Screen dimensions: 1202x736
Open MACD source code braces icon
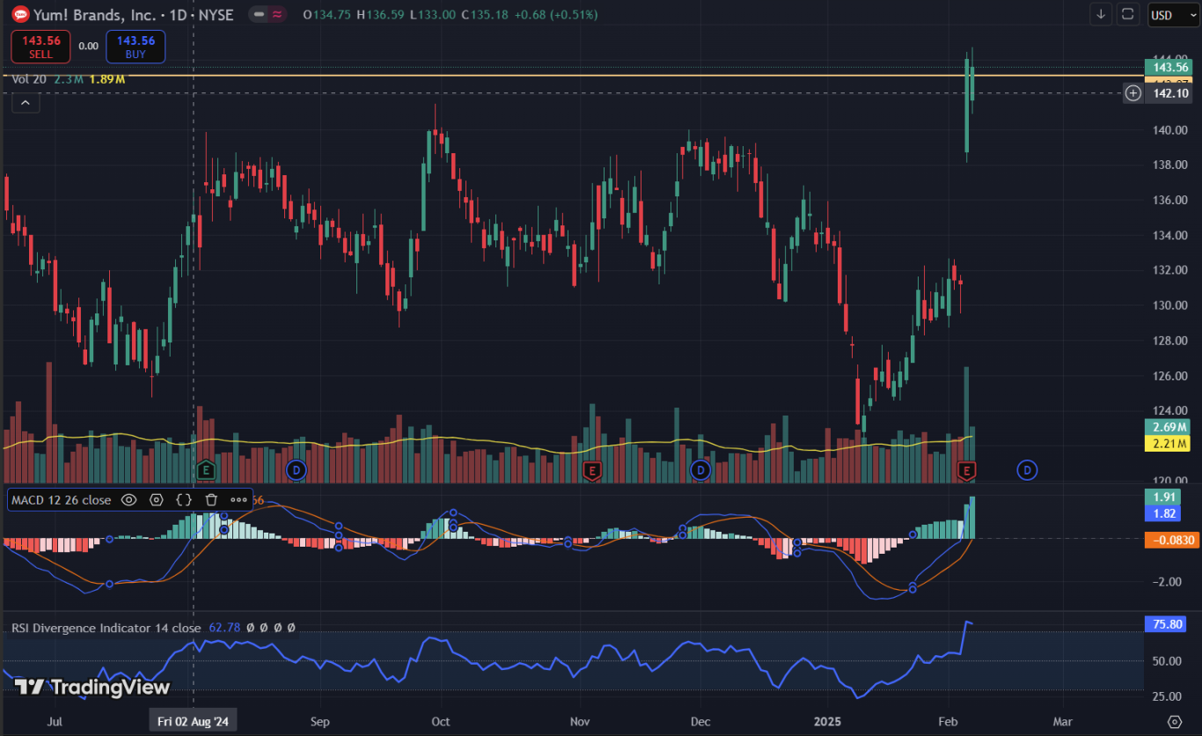tap(184, 500)
